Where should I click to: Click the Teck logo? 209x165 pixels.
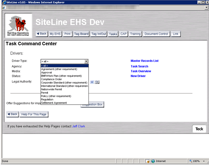(x=199, y=129)
